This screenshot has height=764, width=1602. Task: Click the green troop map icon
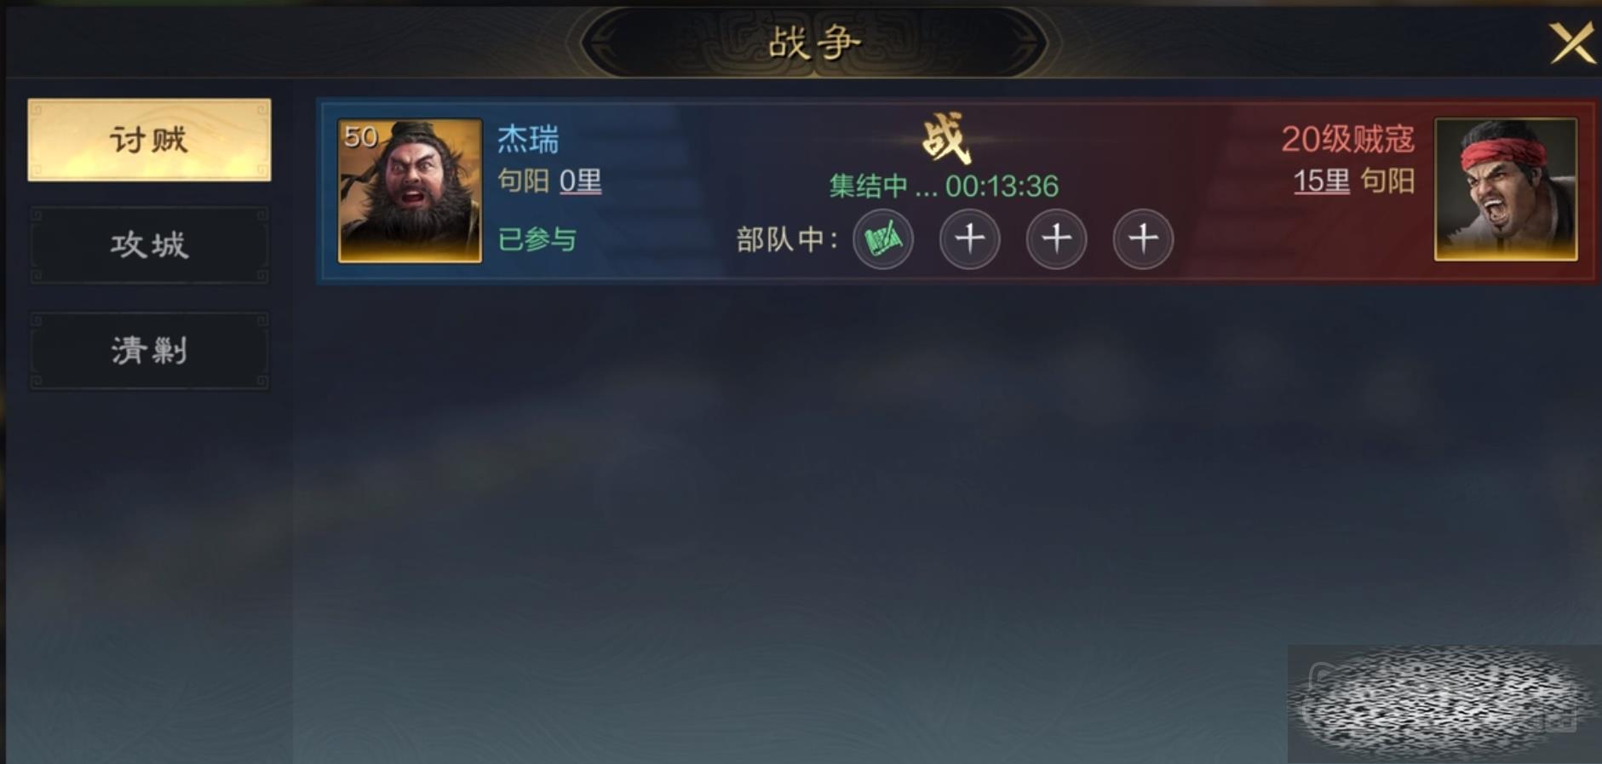pyautogui.click(x=883, y=239)
